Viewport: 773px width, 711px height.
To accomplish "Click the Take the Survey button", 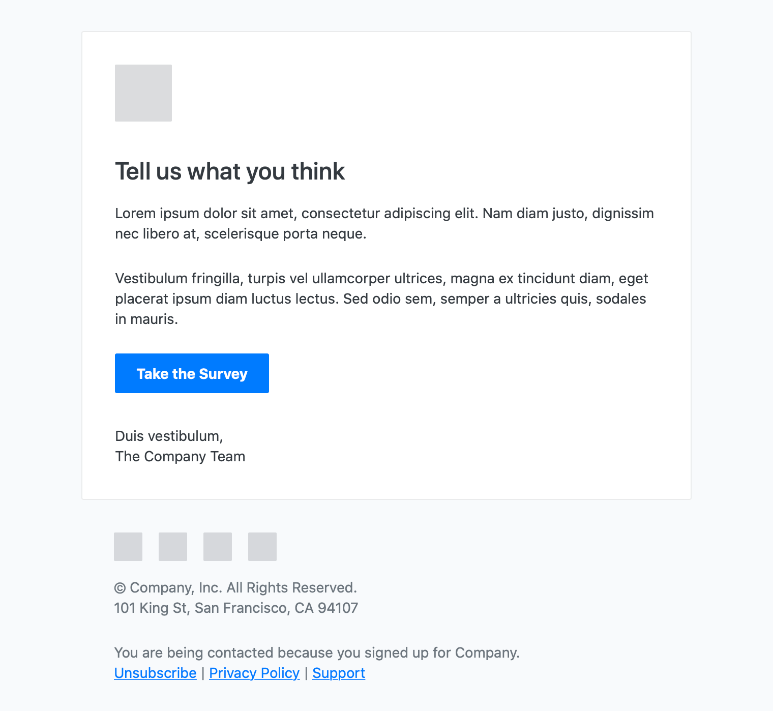I will click(x=192, y=373).
